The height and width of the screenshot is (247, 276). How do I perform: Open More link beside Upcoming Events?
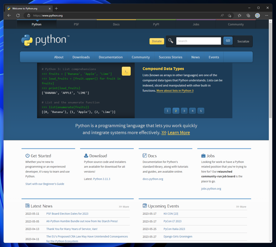coord(241,207)
